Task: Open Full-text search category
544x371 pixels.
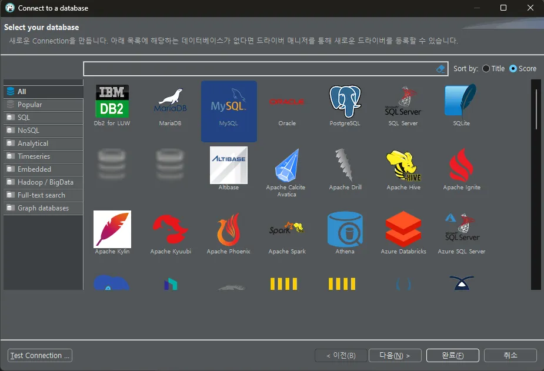Action: (44, 195)
